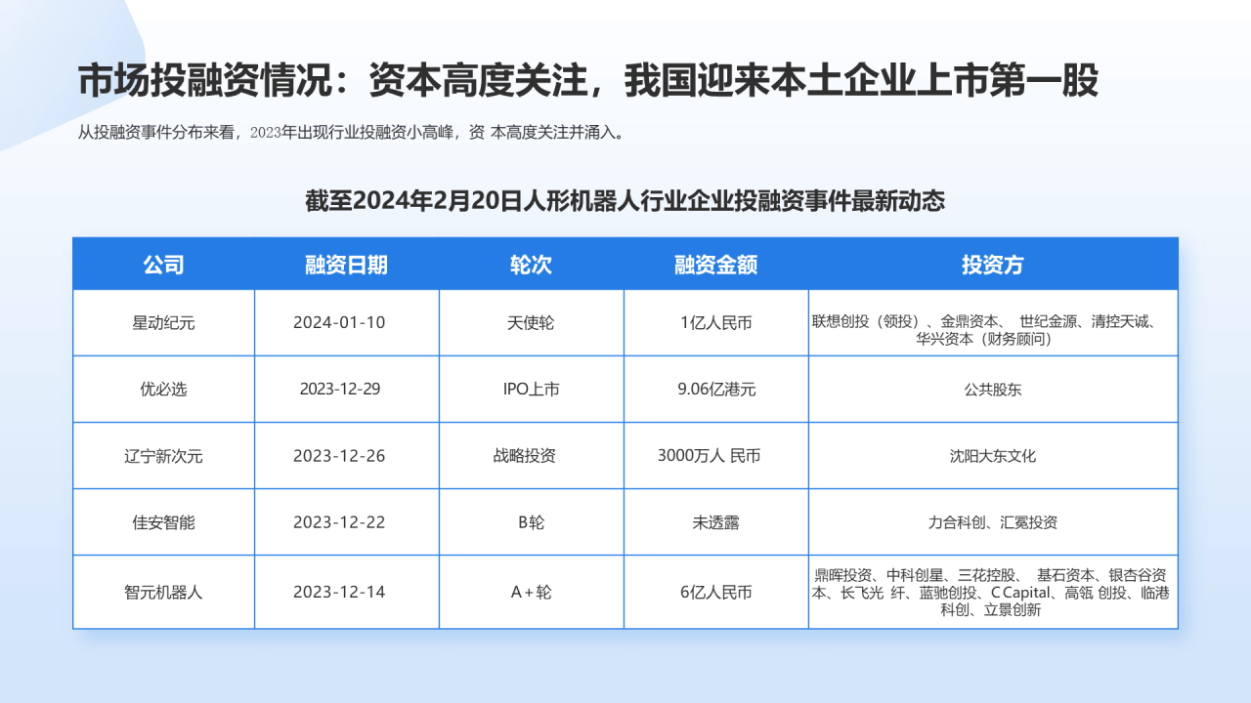Select the 融资金额 column header
Image resolution: width=1251 pixels, height=703 pixels.
[x=716, y=265]
